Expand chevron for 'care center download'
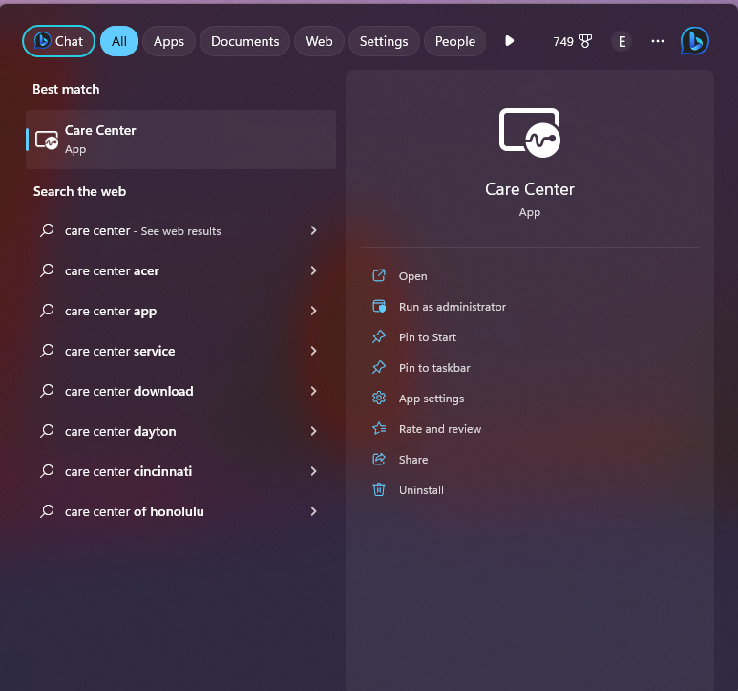The height and width of the screenshot is (691, 738). coord(313,391)
